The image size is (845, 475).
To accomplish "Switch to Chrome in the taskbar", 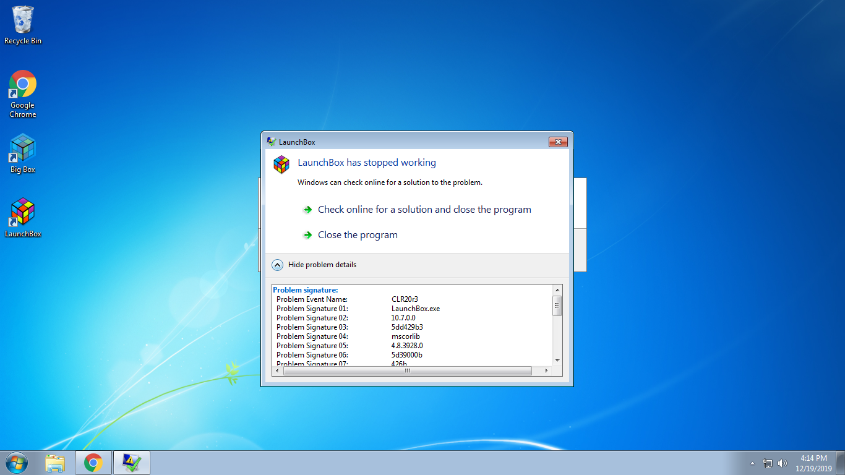I will [x=93, y=463].
